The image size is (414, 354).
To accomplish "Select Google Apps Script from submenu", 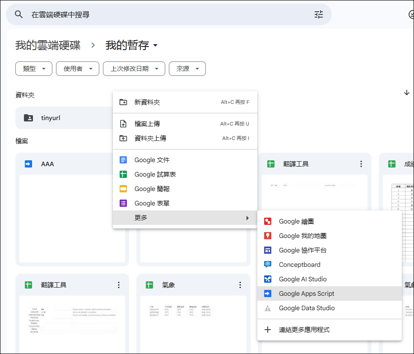I will [330, 293].
